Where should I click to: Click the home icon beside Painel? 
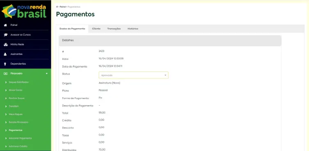[x=5, y=25]
